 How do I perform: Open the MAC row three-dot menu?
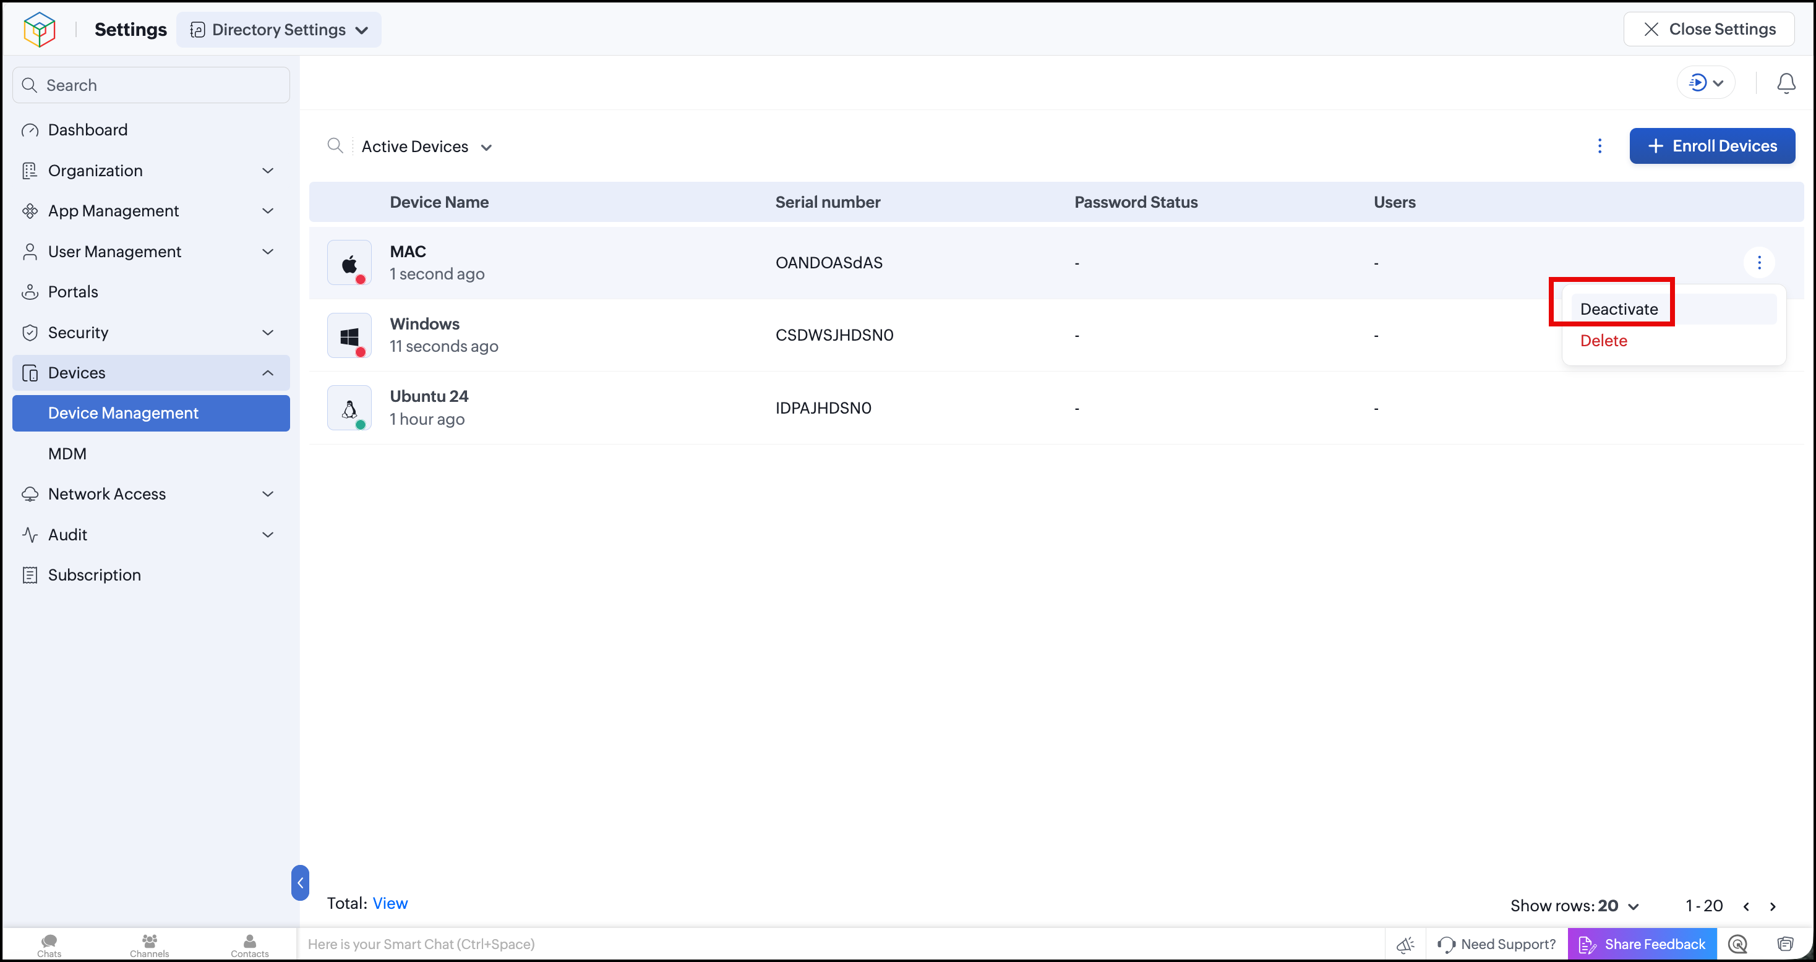click(x=1759, y=262)
